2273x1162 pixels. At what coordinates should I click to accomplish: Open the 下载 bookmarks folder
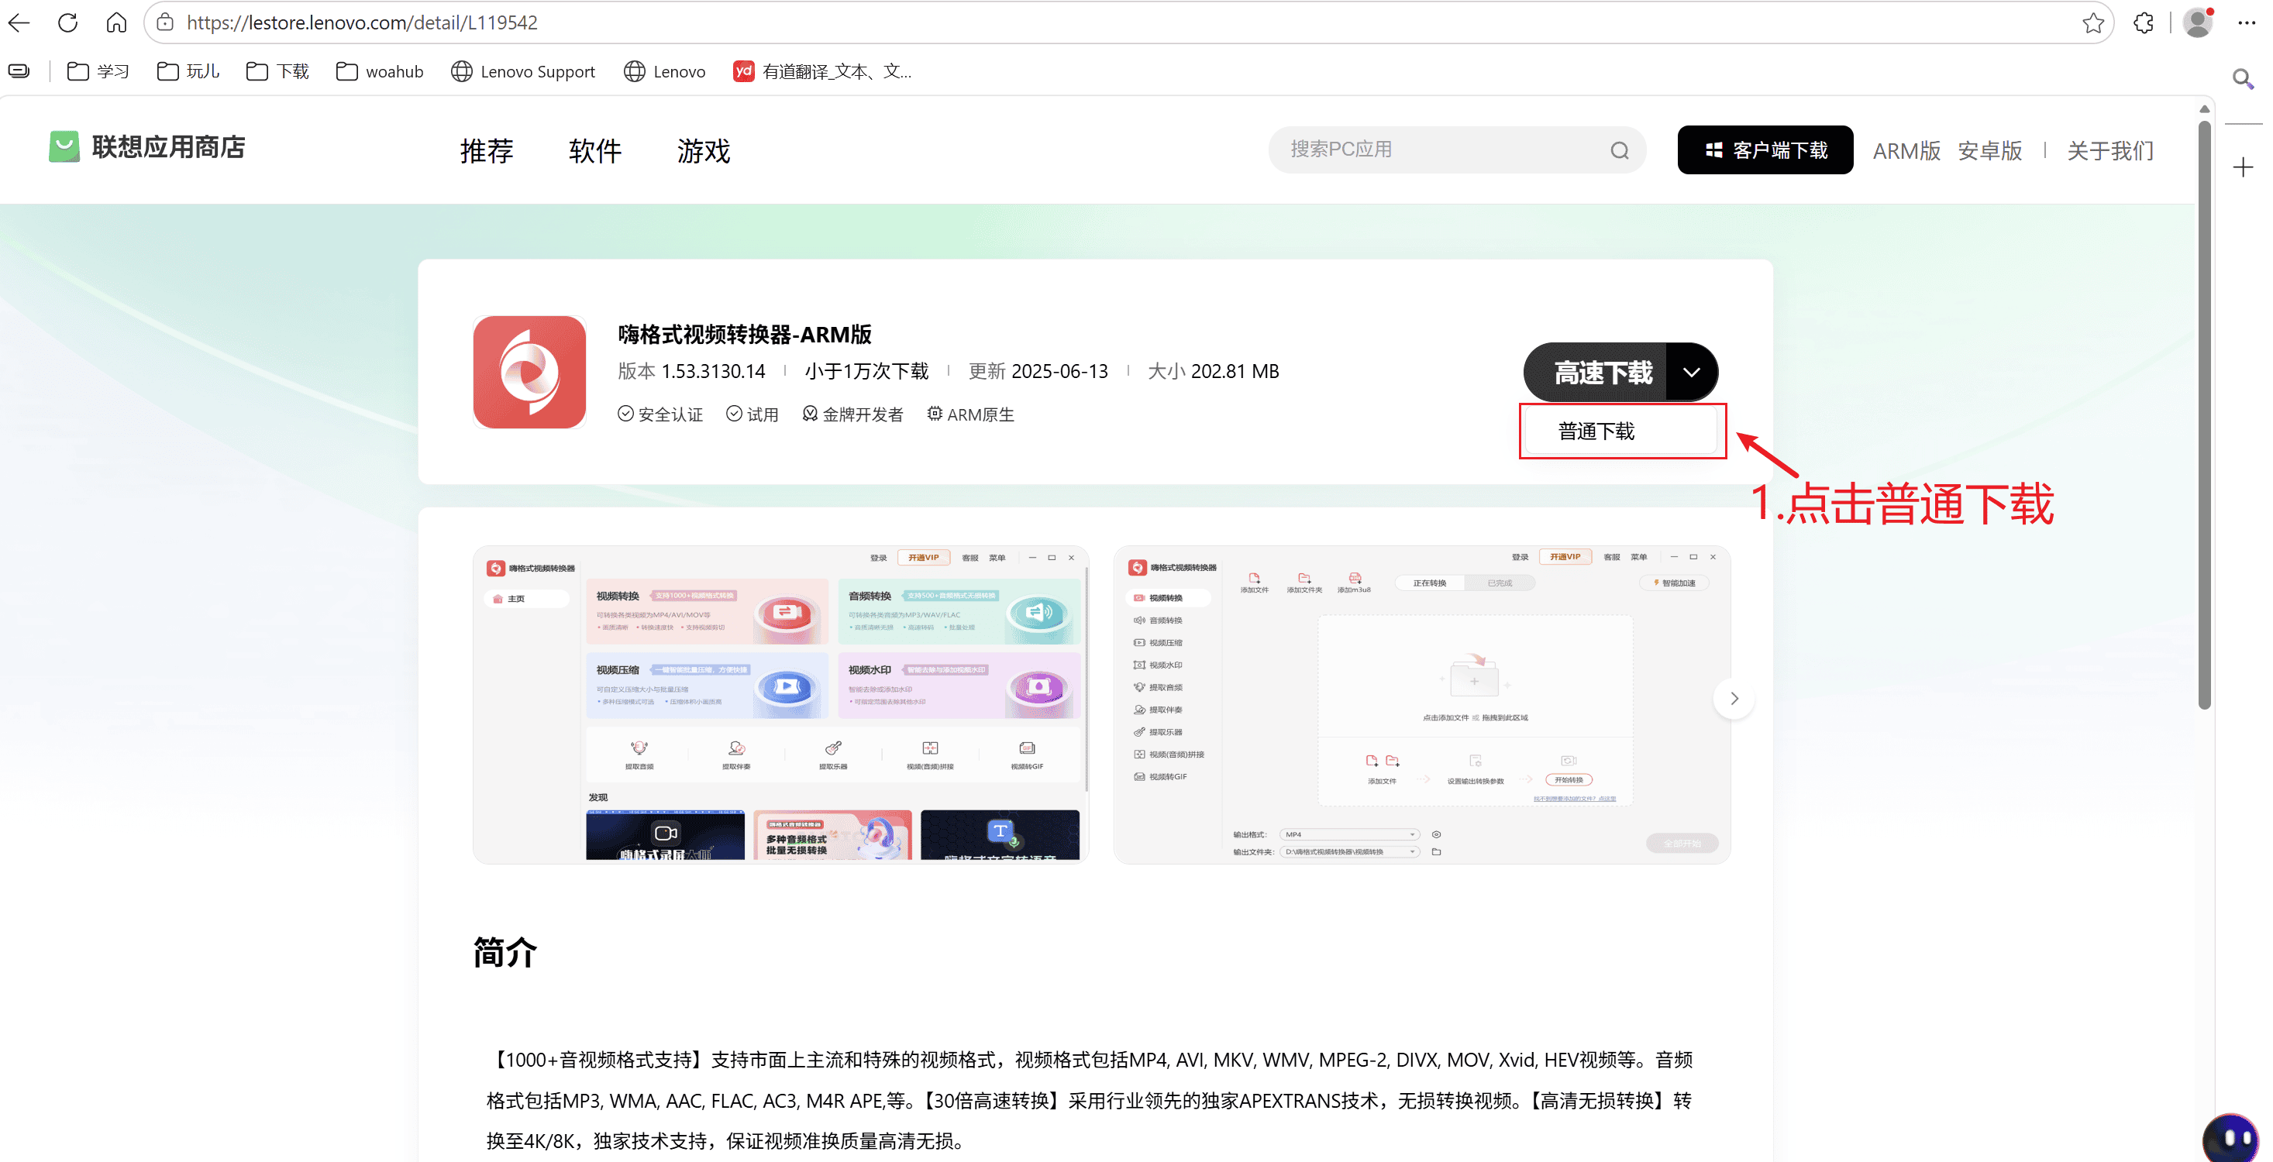click(278, 71)
